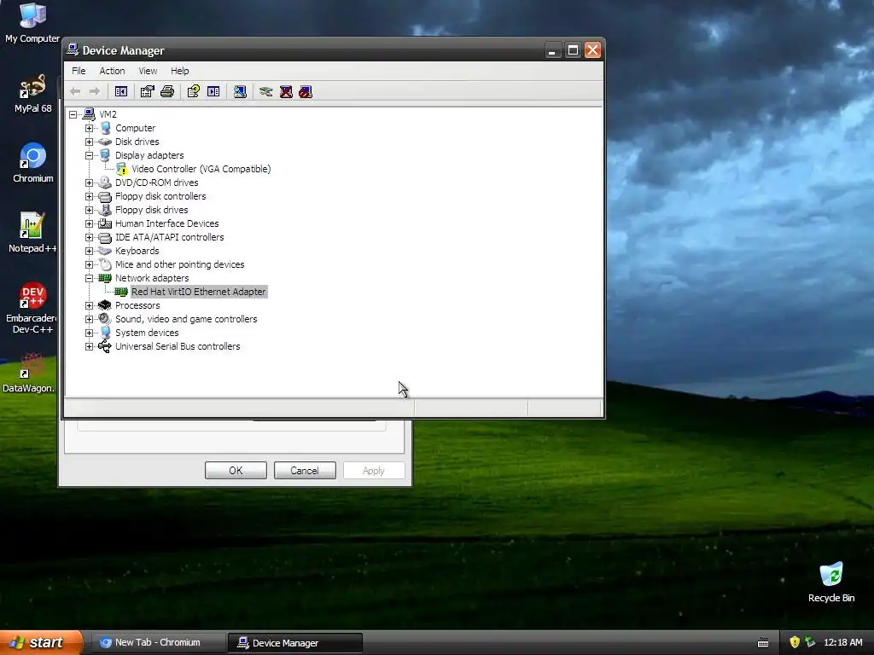This screenshot has width=874, height=655.
Task: Expand the Keyboards category
Action: point(89,252)
